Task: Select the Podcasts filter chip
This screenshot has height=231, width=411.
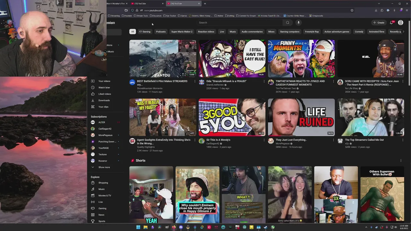Action: pos(161,31)
